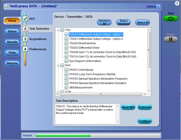Click Test Description scroll down arrow

117,122
